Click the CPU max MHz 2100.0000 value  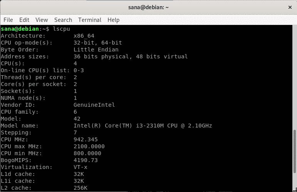pos(89,146)
